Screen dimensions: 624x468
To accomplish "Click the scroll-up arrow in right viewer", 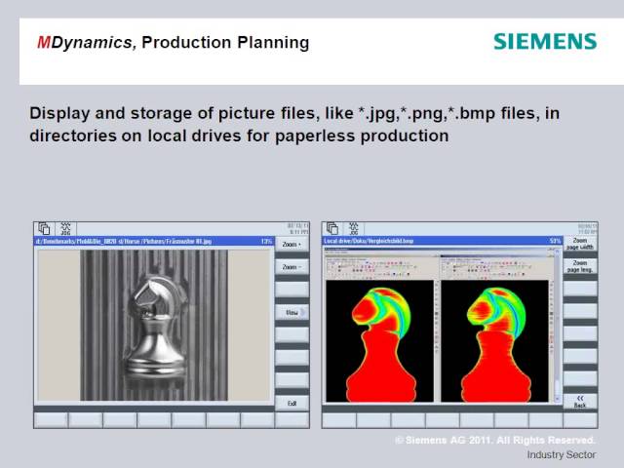I will [x=557, y=253].
